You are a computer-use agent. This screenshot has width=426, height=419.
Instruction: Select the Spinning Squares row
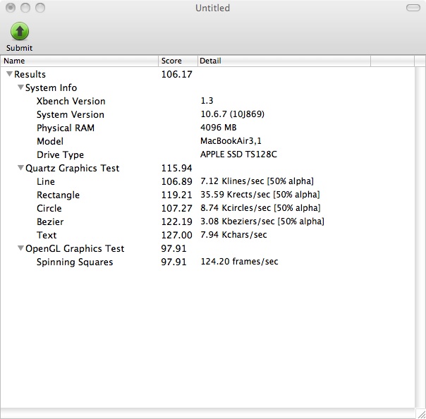pyautogui.click(x=207, y=262)
